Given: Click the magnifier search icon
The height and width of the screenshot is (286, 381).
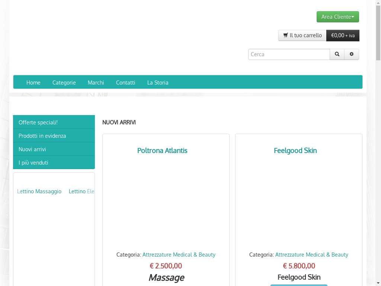Looking at the screenshot, I should [337, 54].
